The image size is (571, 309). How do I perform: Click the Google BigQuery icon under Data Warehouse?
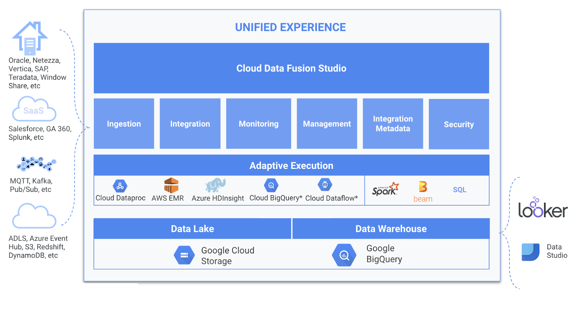click(344, 255)
